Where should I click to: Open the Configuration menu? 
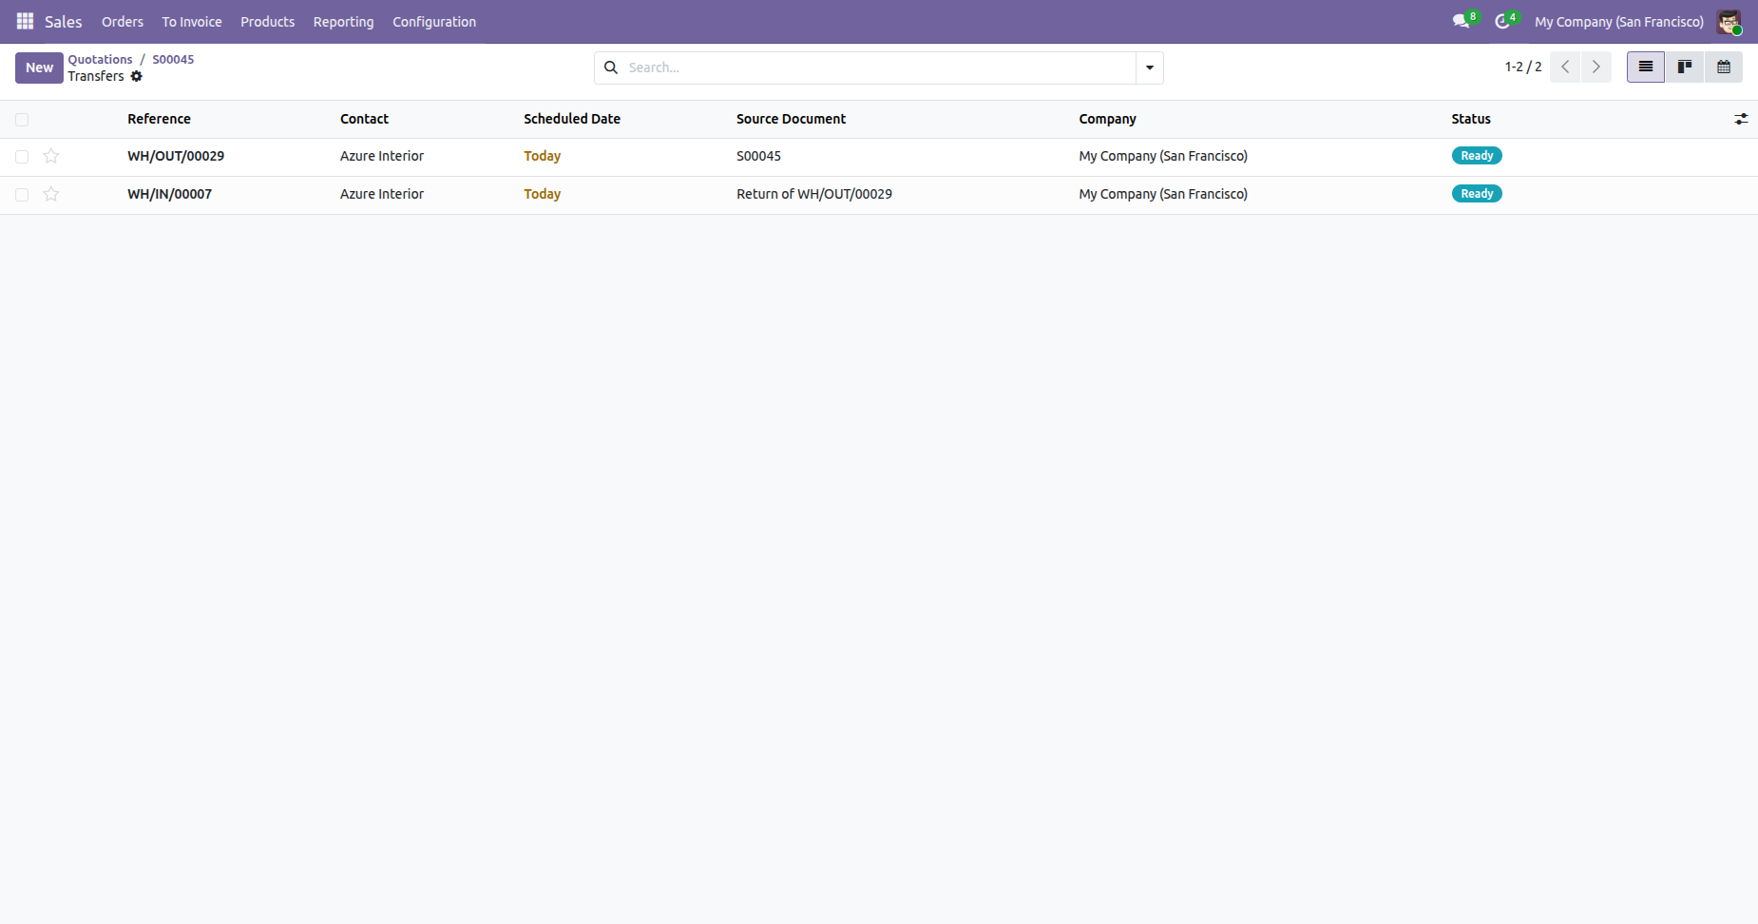(x=434, y=22)
